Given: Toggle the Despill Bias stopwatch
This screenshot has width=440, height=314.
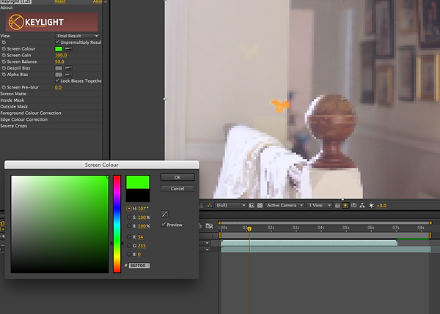Looking at the screenshot, I should point(4,68).
